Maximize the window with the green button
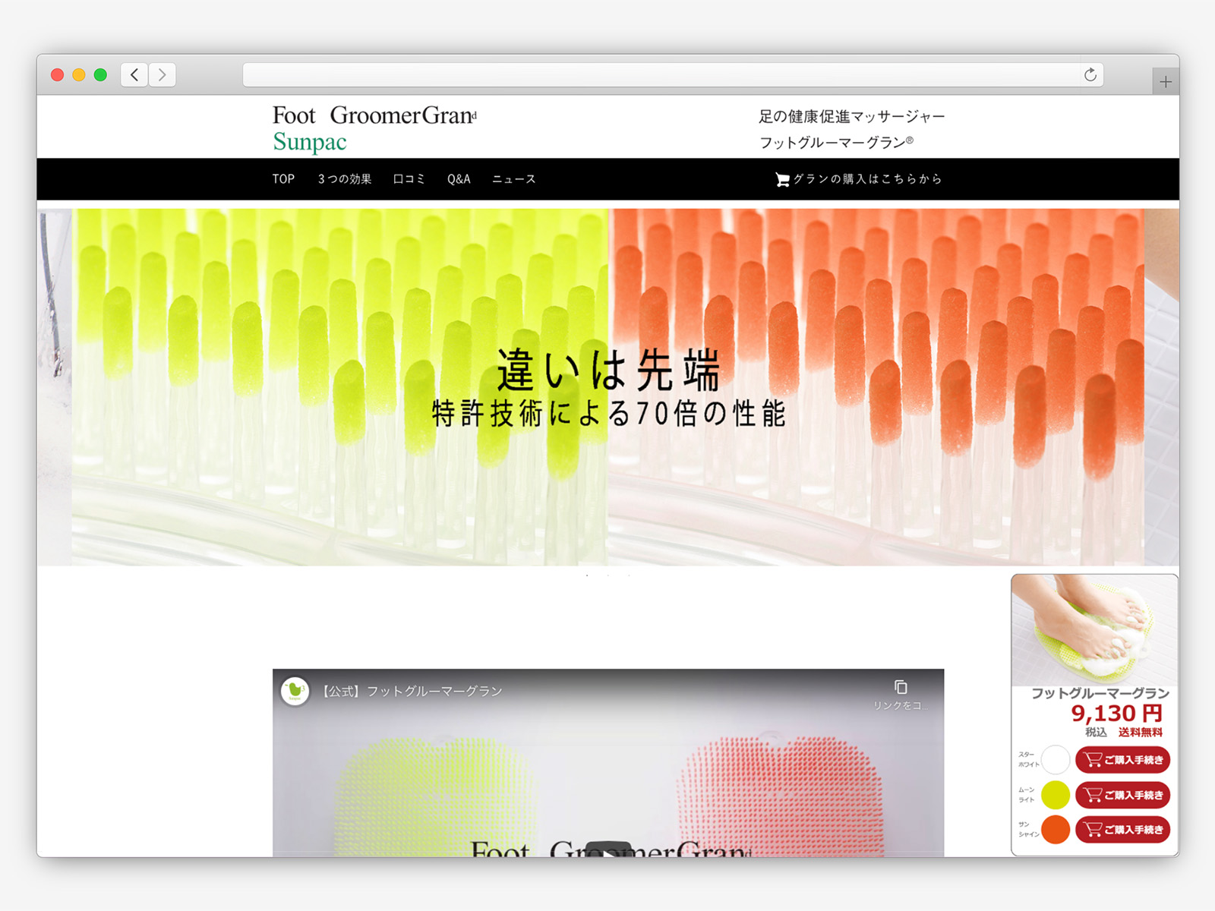The height and width of the screenshot is (911, 1215). point(100,74)
